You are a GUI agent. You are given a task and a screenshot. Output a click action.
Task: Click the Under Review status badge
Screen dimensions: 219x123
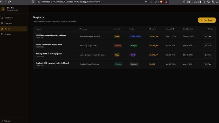coord(136,37)
